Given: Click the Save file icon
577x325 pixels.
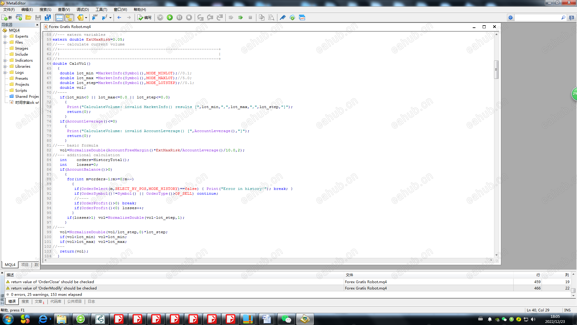Looking at the screenshot, I should (38, 17).
